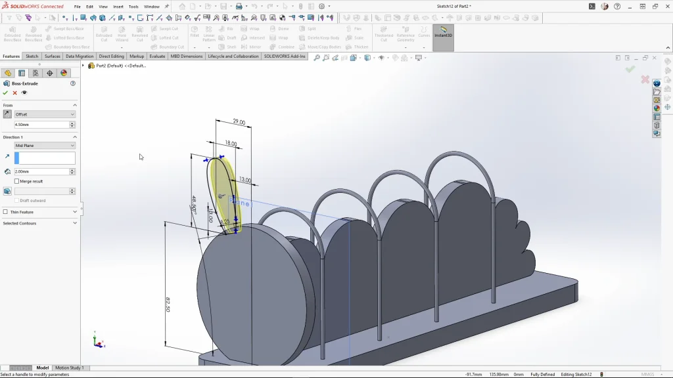This screenshot has height=378, width=673.
Task: Switch to the Sketch ribbon tab
Action: click(32, 56)
